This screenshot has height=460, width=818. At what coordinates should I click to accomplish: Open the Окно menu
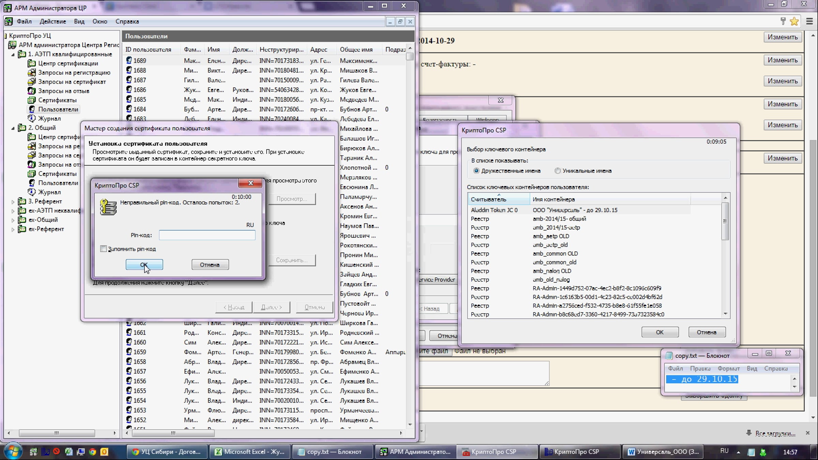click(x=100, y=21)
